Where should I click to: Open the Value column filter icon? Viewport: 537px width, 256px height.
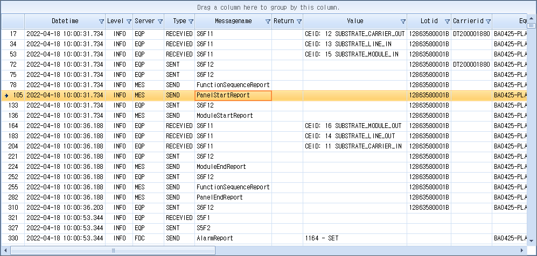403,22
